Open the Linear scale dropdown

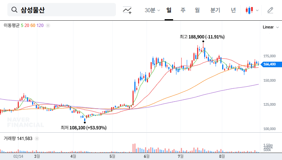point(271,27)
